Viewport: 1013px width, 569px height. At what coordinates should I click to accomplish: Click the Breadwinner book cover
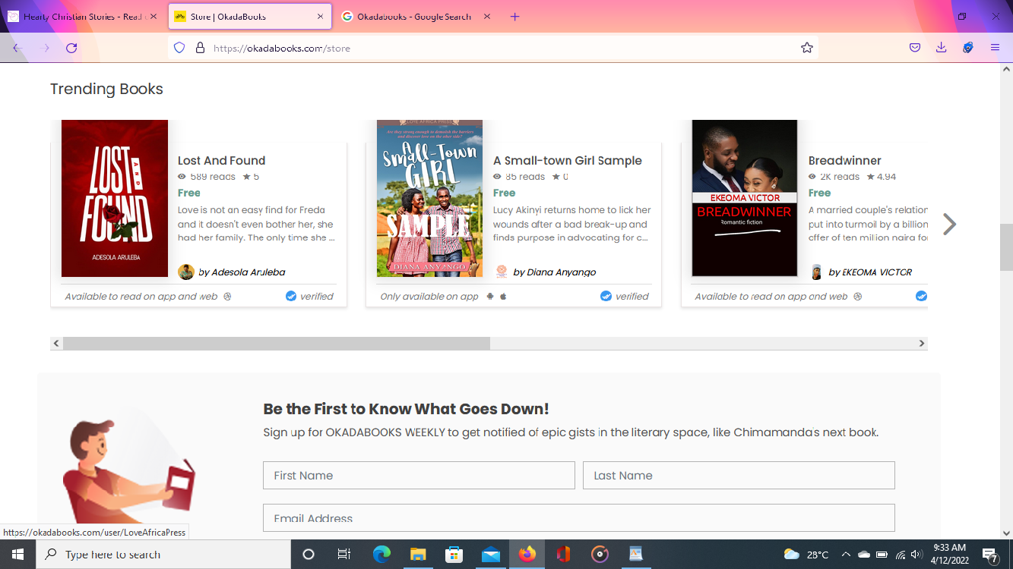click(744, 198)
